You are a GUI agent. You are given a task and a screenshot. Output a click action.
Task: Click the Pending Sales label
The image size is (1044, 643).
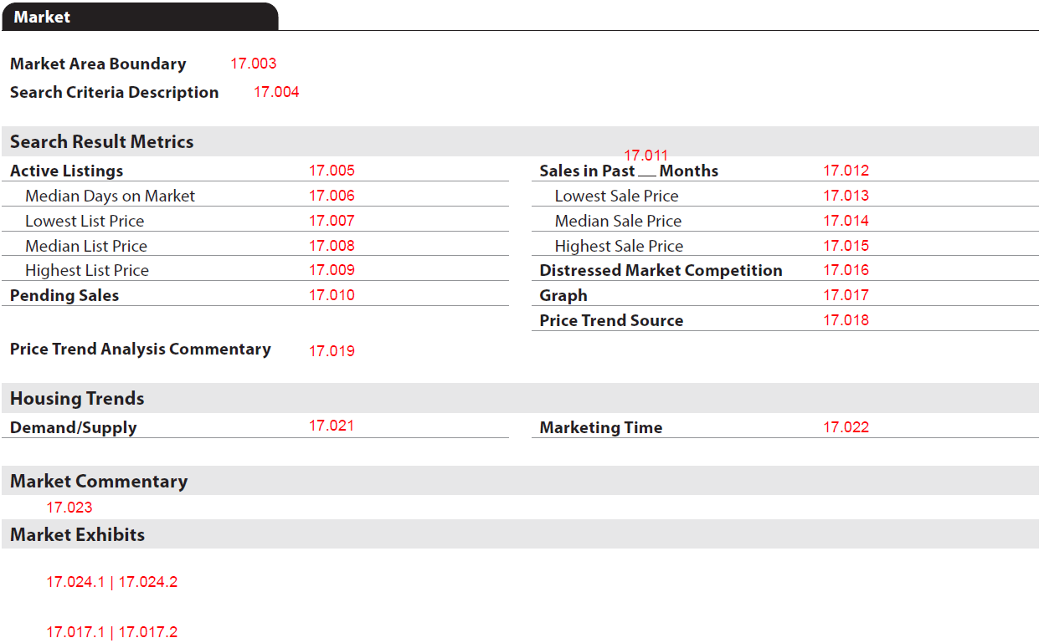64,296
